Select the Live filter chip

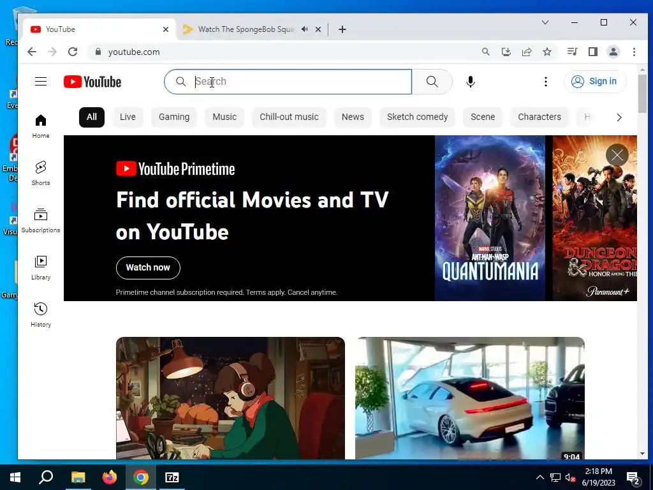128,117
